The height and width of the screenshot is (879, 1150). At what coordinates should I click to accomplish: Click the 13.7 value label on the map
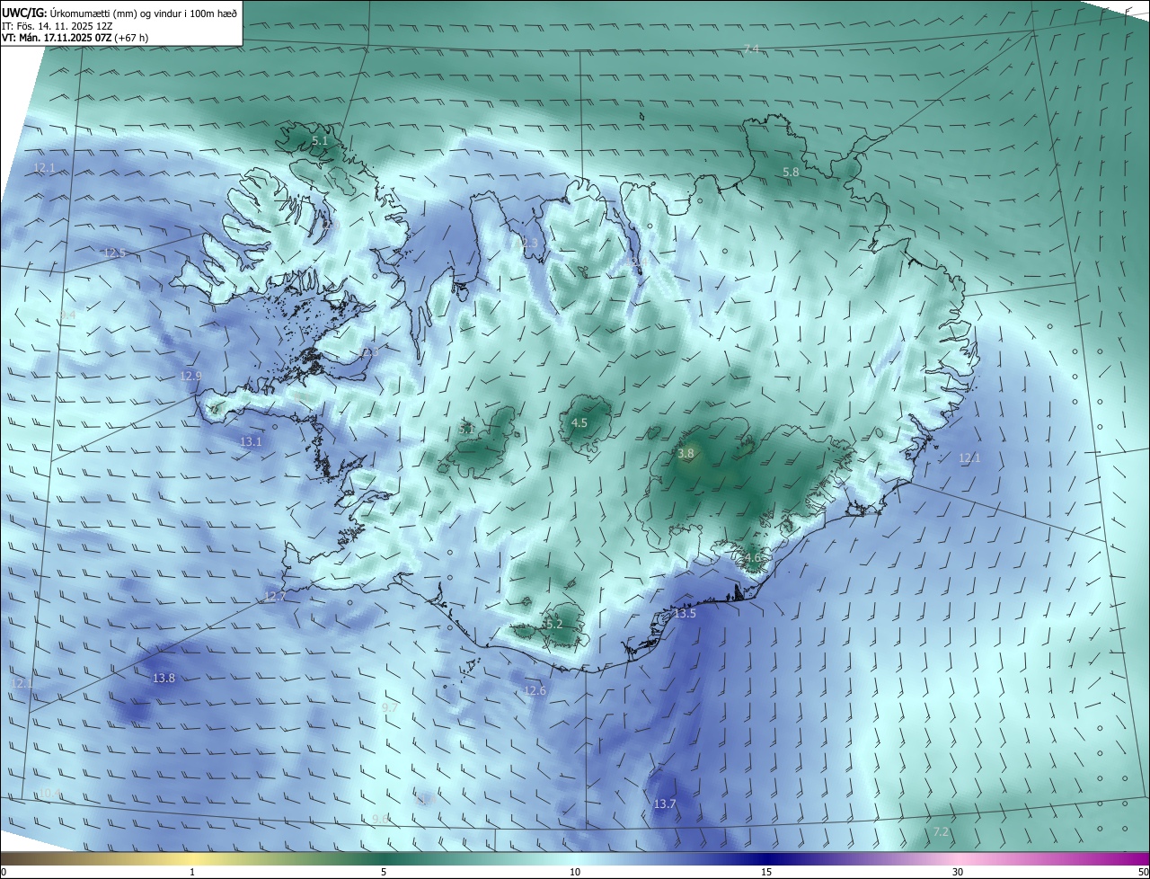664,804
